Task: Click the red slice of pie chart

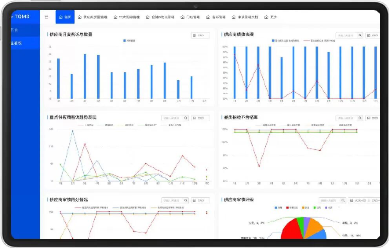Action: (x=292, y=230)
